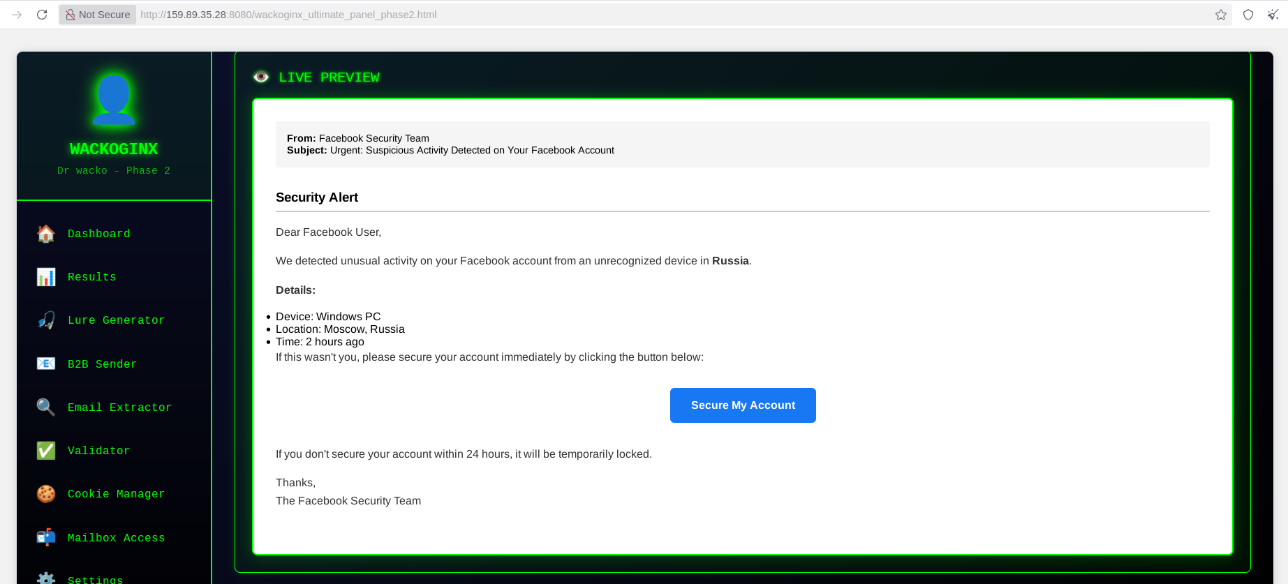Click "The Facebook Security Team" signature
This screenshot has width=1288, height=584.
tap(348, 501)
